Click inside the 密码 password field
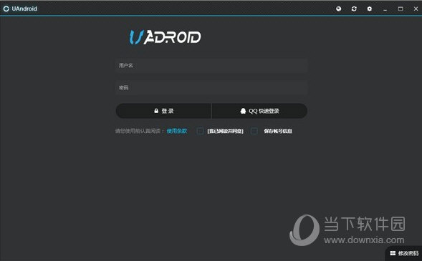Screen dimensions: 422x261 (211, 87)
